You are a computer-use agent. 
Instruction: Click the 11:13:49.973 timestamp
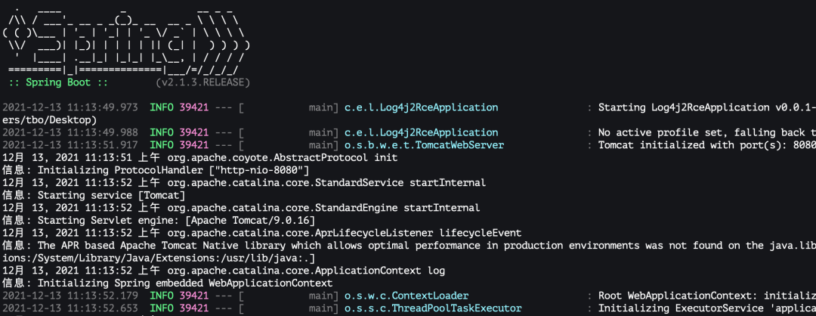[x=103, y=107]
